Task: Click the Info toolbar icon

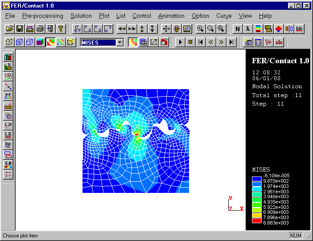Action: (x=299, y=29)
